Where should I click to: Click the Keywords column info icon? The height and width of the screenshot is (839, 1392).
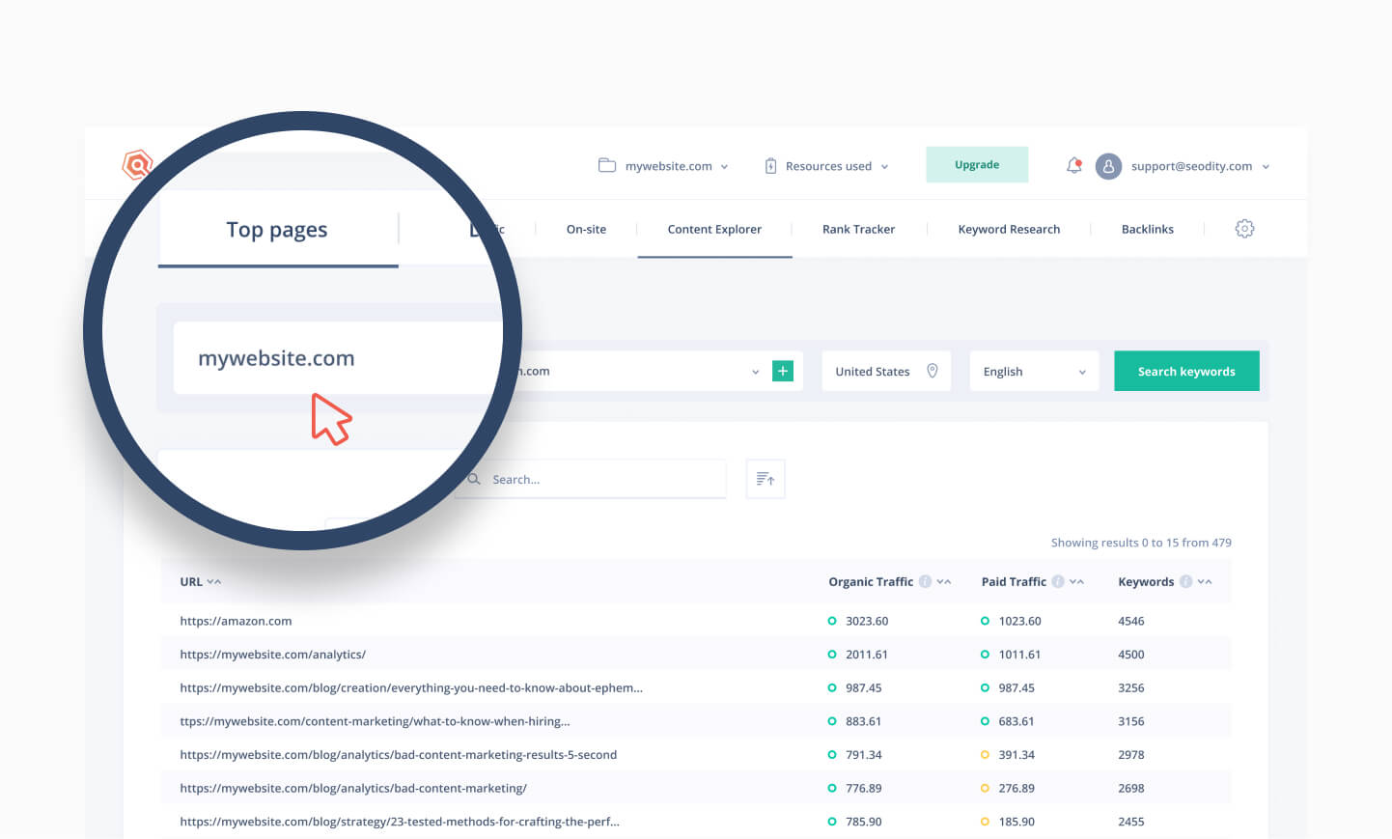[x=1185, y=581]
